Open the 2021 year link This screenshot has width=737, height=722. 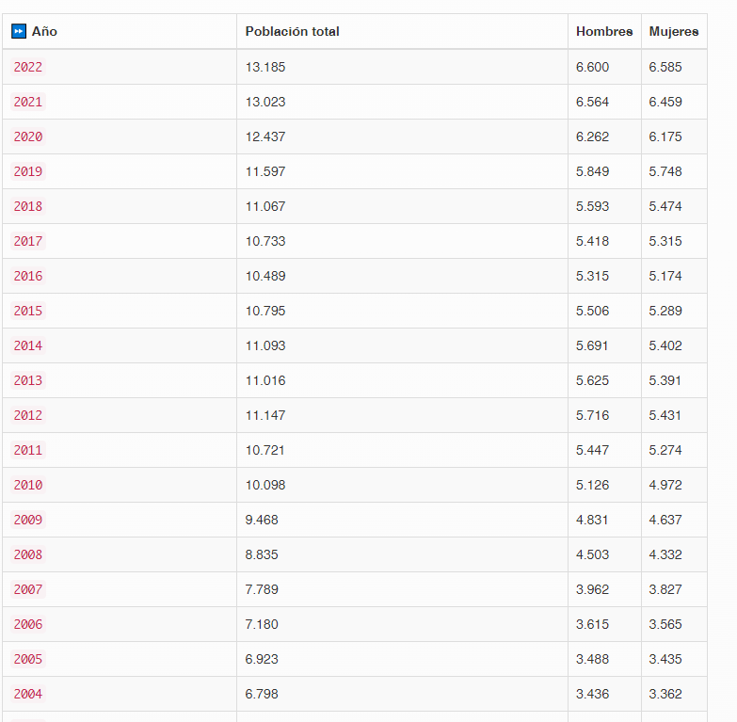coord(28,102)
